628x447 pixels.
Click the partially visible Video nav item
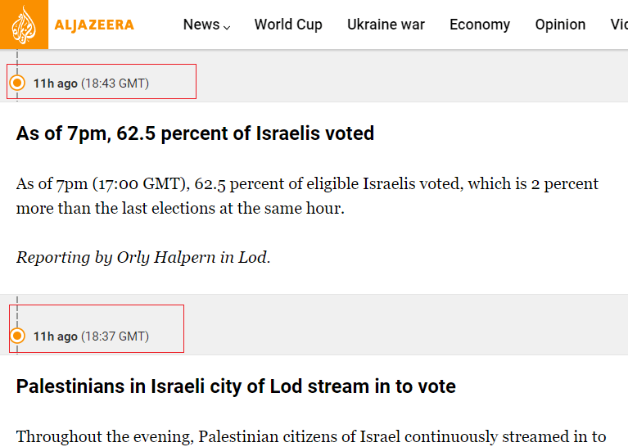pyautogui.click(x=619, y=25)
